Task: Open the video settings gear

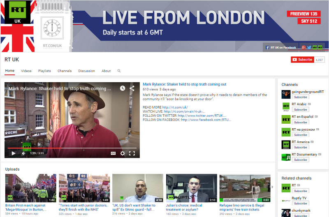Action: coord(123,153)
